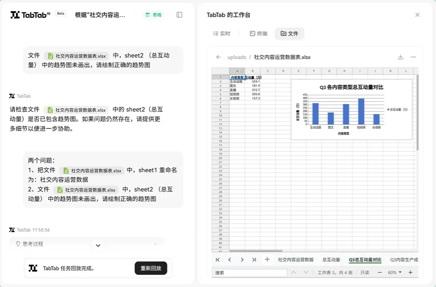Click the file name 社交内容运营数据表.xlsx in breadcrumb
Screen dimensions: 436x287
point(282,57)
